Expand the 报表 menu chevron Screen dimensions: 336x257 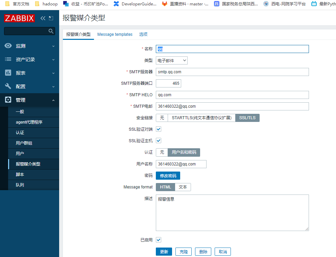click(x=53, y=73)
